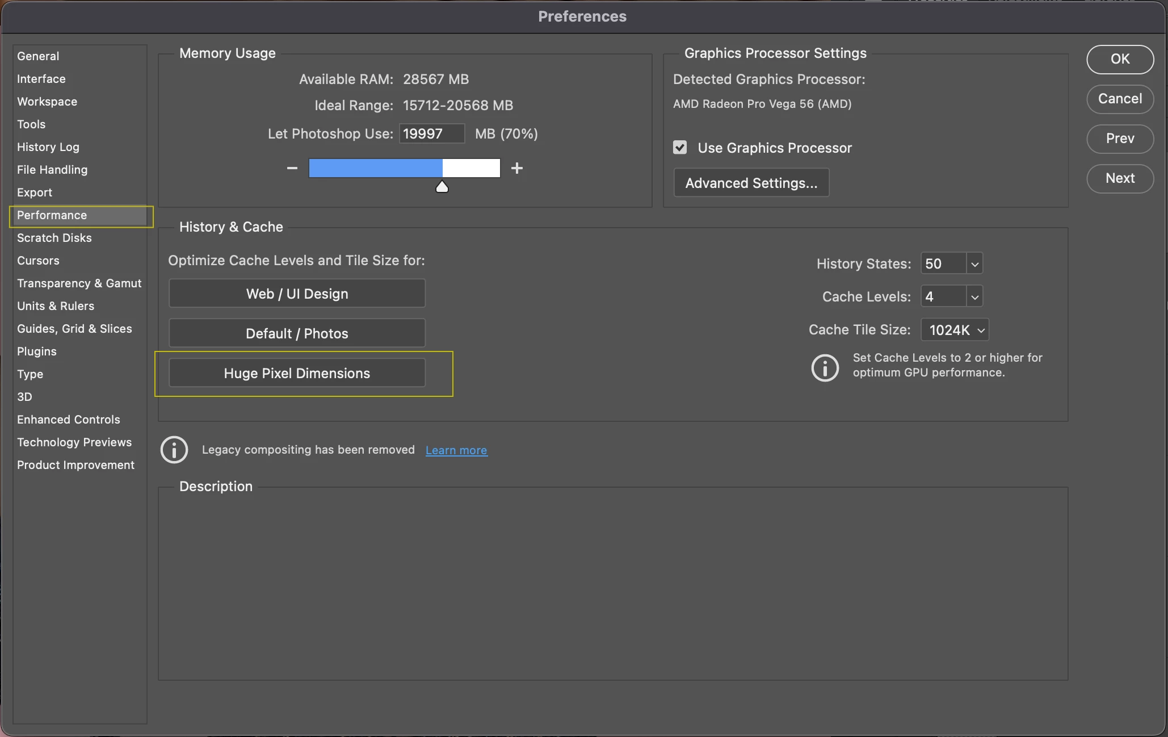
Task: Click the minus icon beside memory slider
Action: pyautogui.click(x=292, y=168)
